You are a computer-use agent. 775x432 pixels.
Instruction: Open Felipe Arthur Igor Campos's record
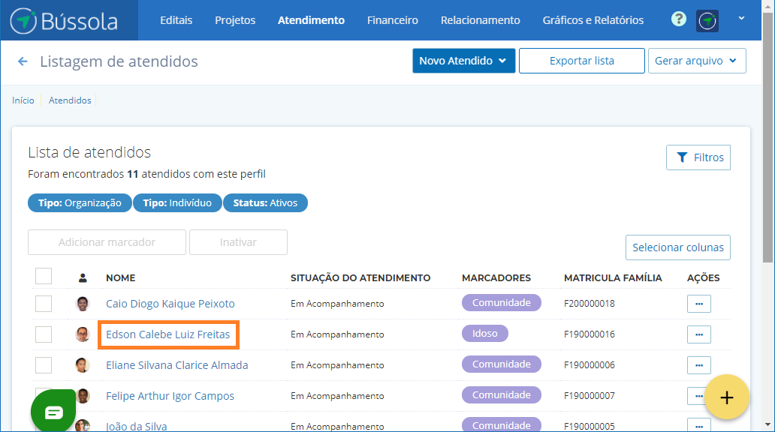pyautogui.click(x=170, y=395)
